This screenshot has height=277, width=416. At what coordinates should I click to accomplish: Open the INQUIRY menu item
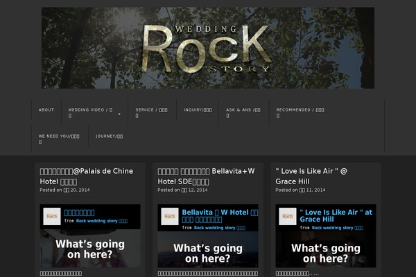[x=198, y=110]
